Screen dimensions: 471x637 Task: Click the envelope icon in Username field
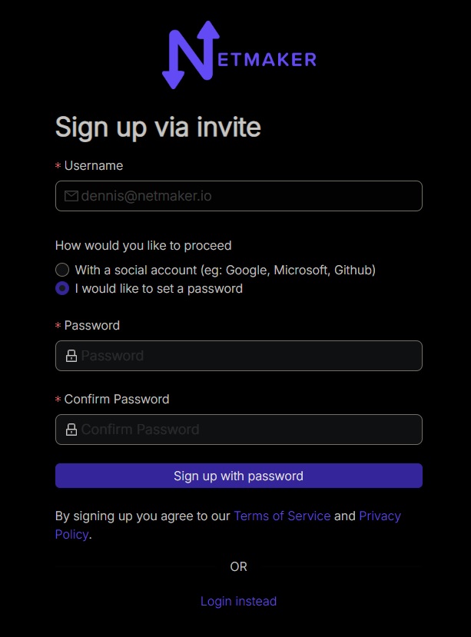pyautogui.click(x=71, y=196)
